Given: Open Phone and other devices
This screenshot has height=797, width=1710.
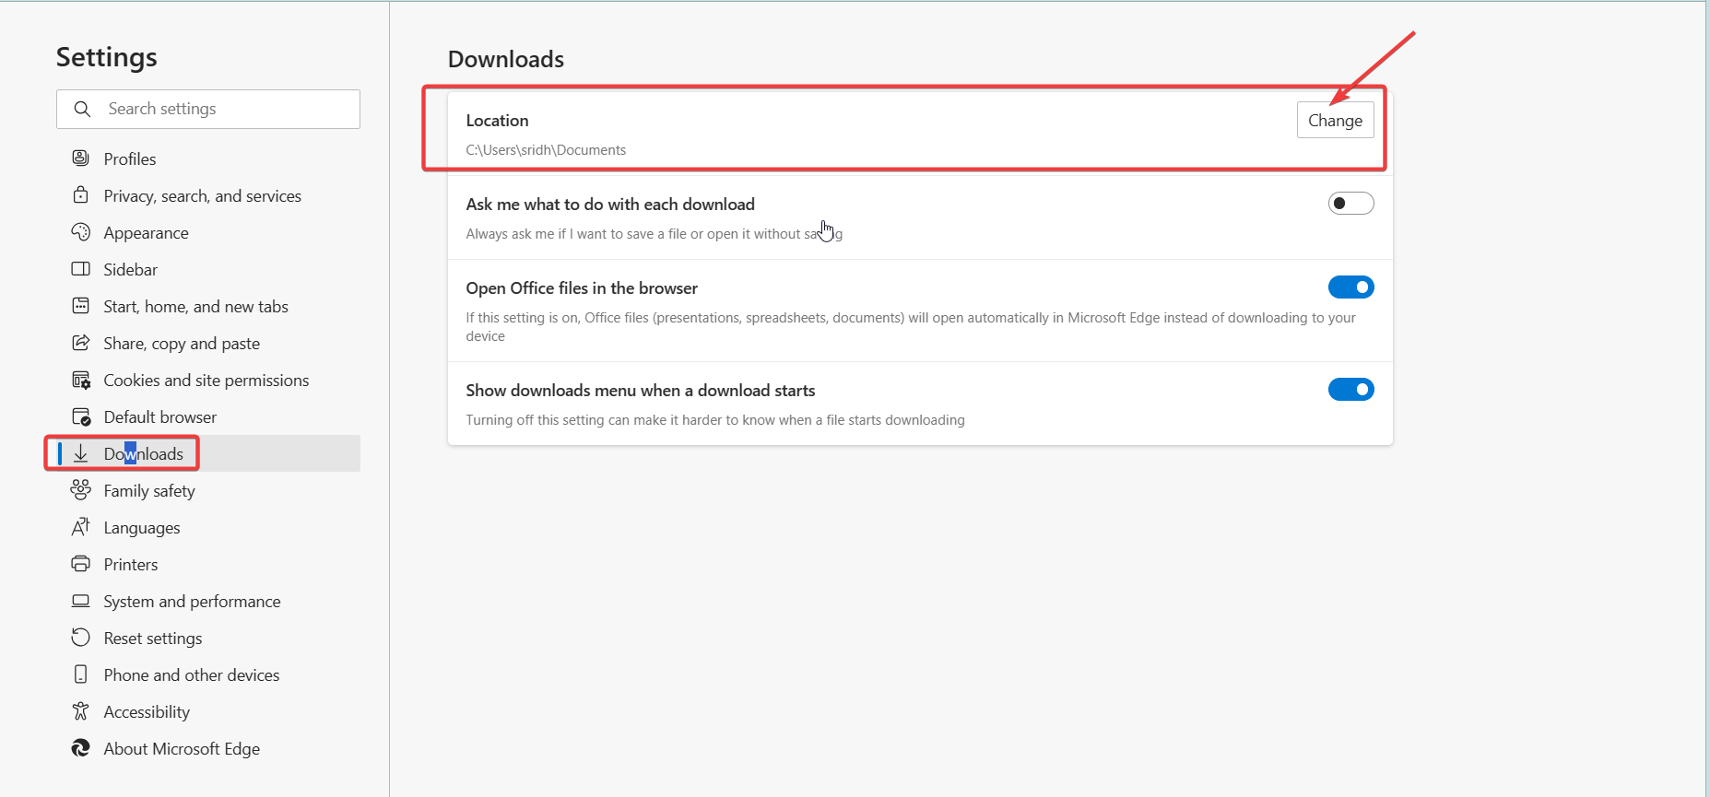Looking at the screenshot, I should pos(191,675).
